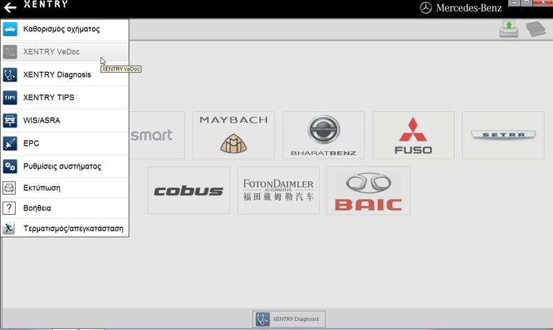Close the XENTRY window
Screen dimensions: 553x330
coord(543,3)
